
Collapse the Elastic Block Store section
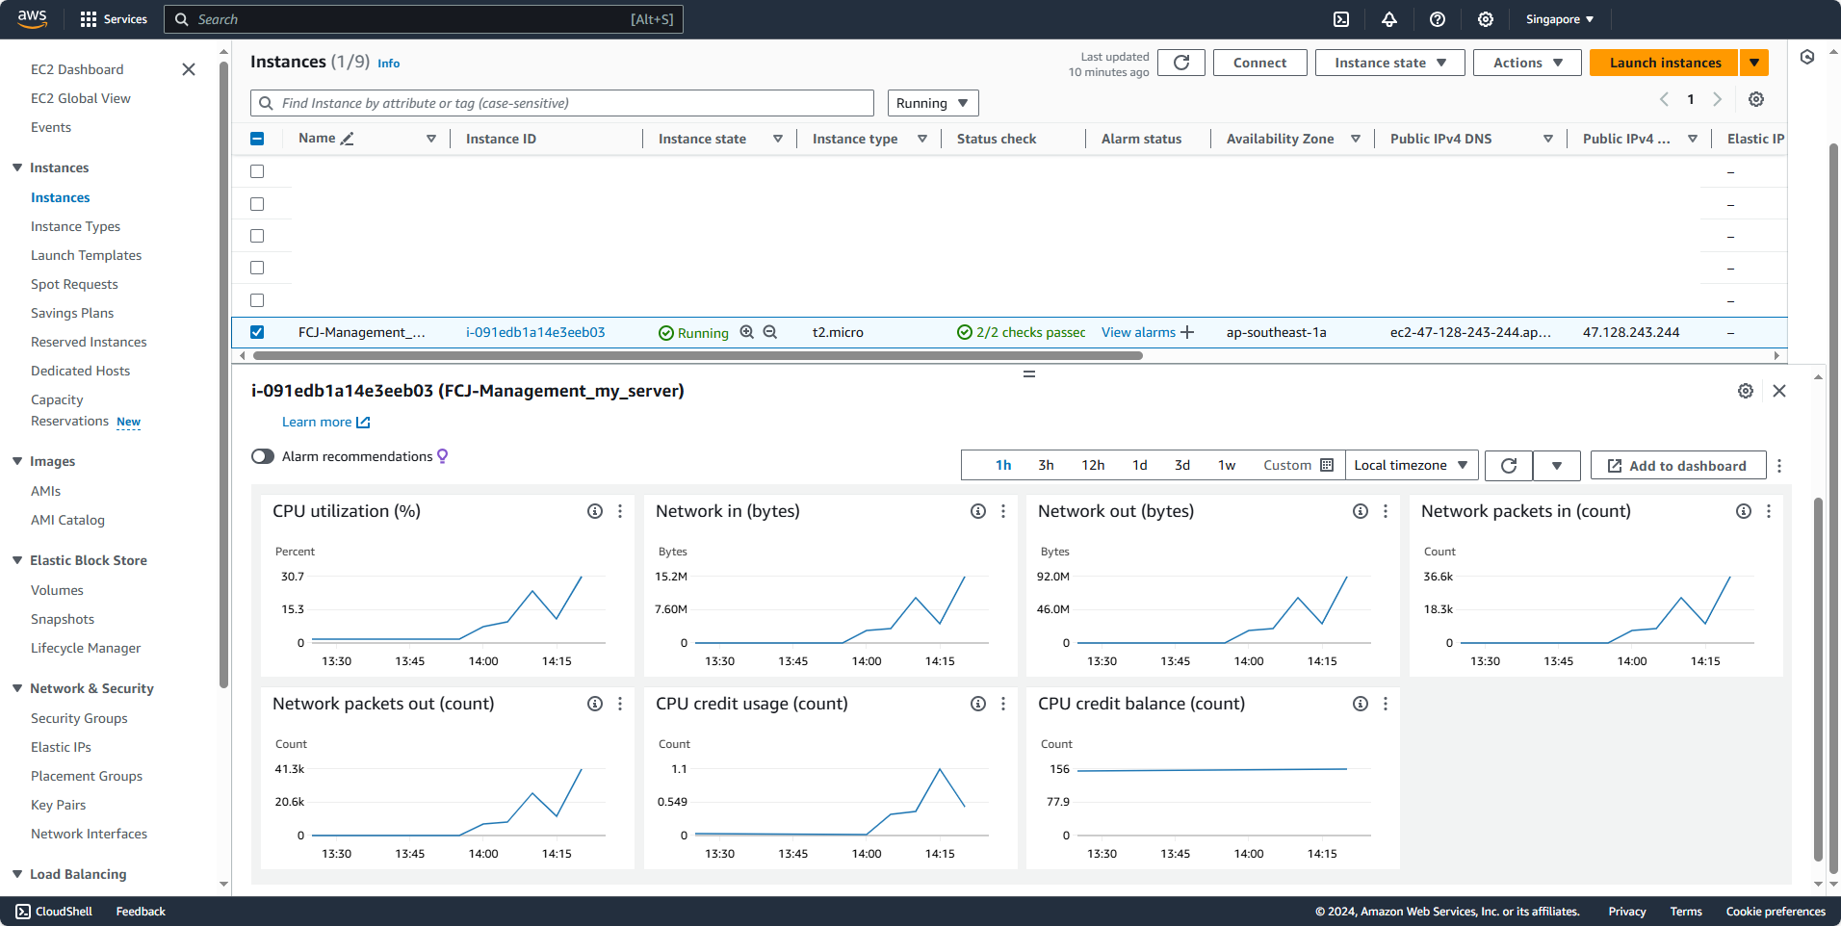(17, 560)
